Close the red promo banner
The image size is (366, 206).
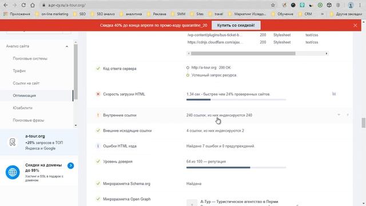(355, 25)
